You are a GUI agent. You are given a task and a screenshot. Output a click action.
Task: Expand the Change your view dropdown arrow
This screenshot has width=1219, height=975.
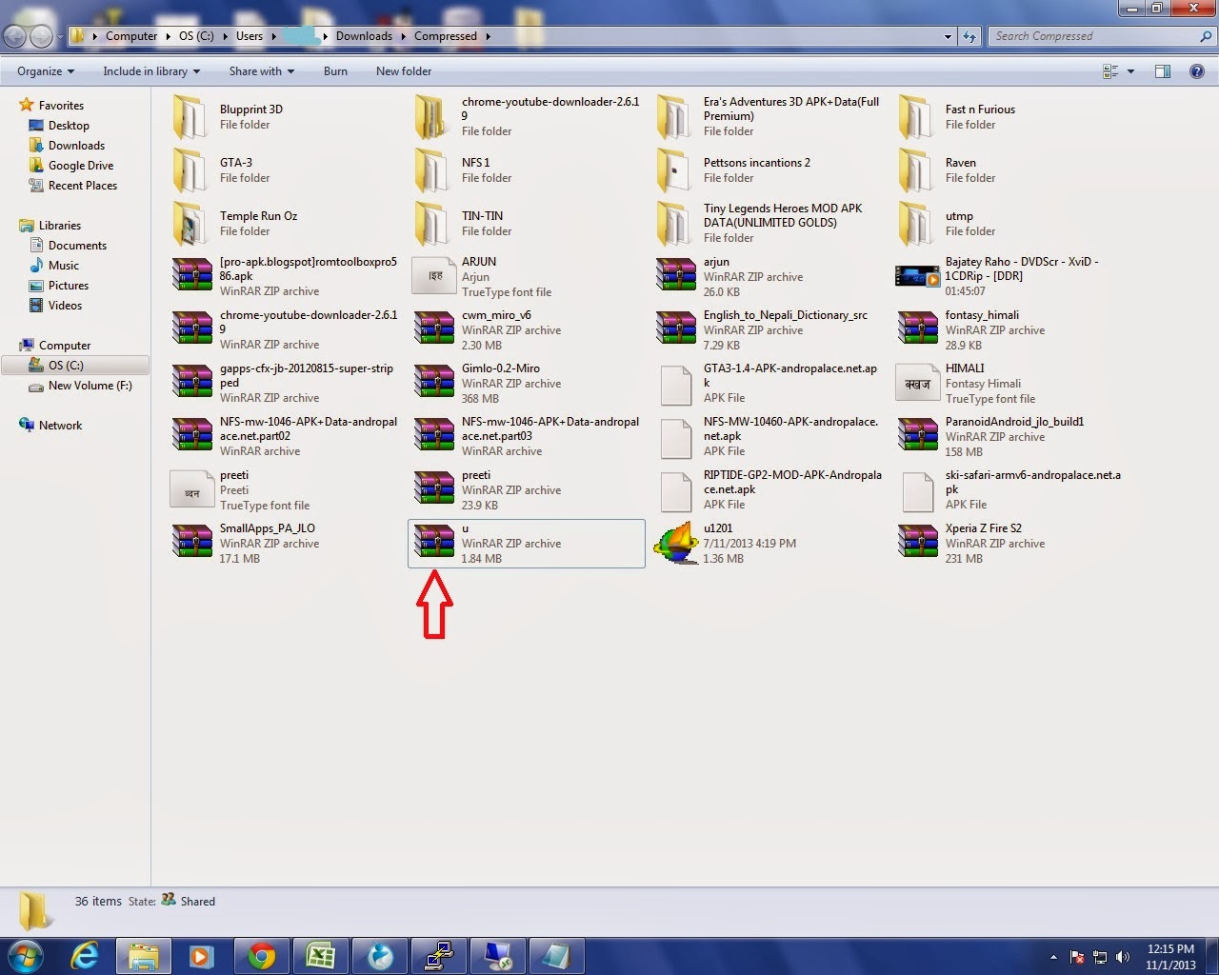[1129, 70]
